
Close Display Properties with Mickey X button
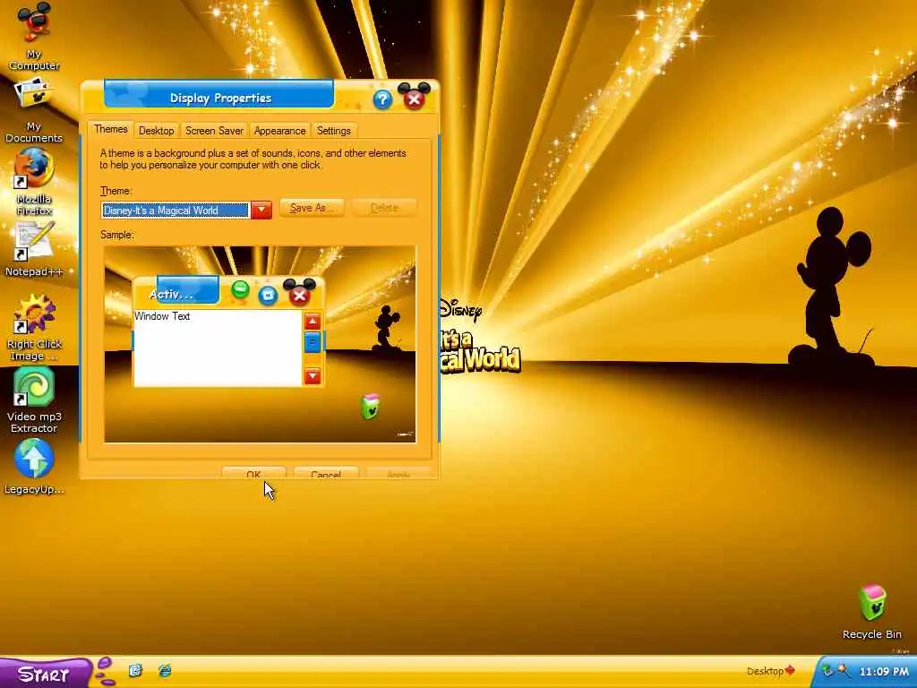tap(414, 97)
